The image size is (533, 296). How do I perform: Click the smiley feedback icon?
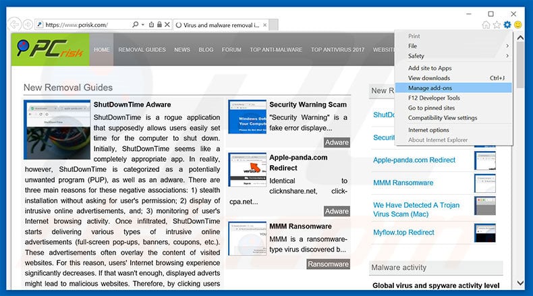coord(517,25)
